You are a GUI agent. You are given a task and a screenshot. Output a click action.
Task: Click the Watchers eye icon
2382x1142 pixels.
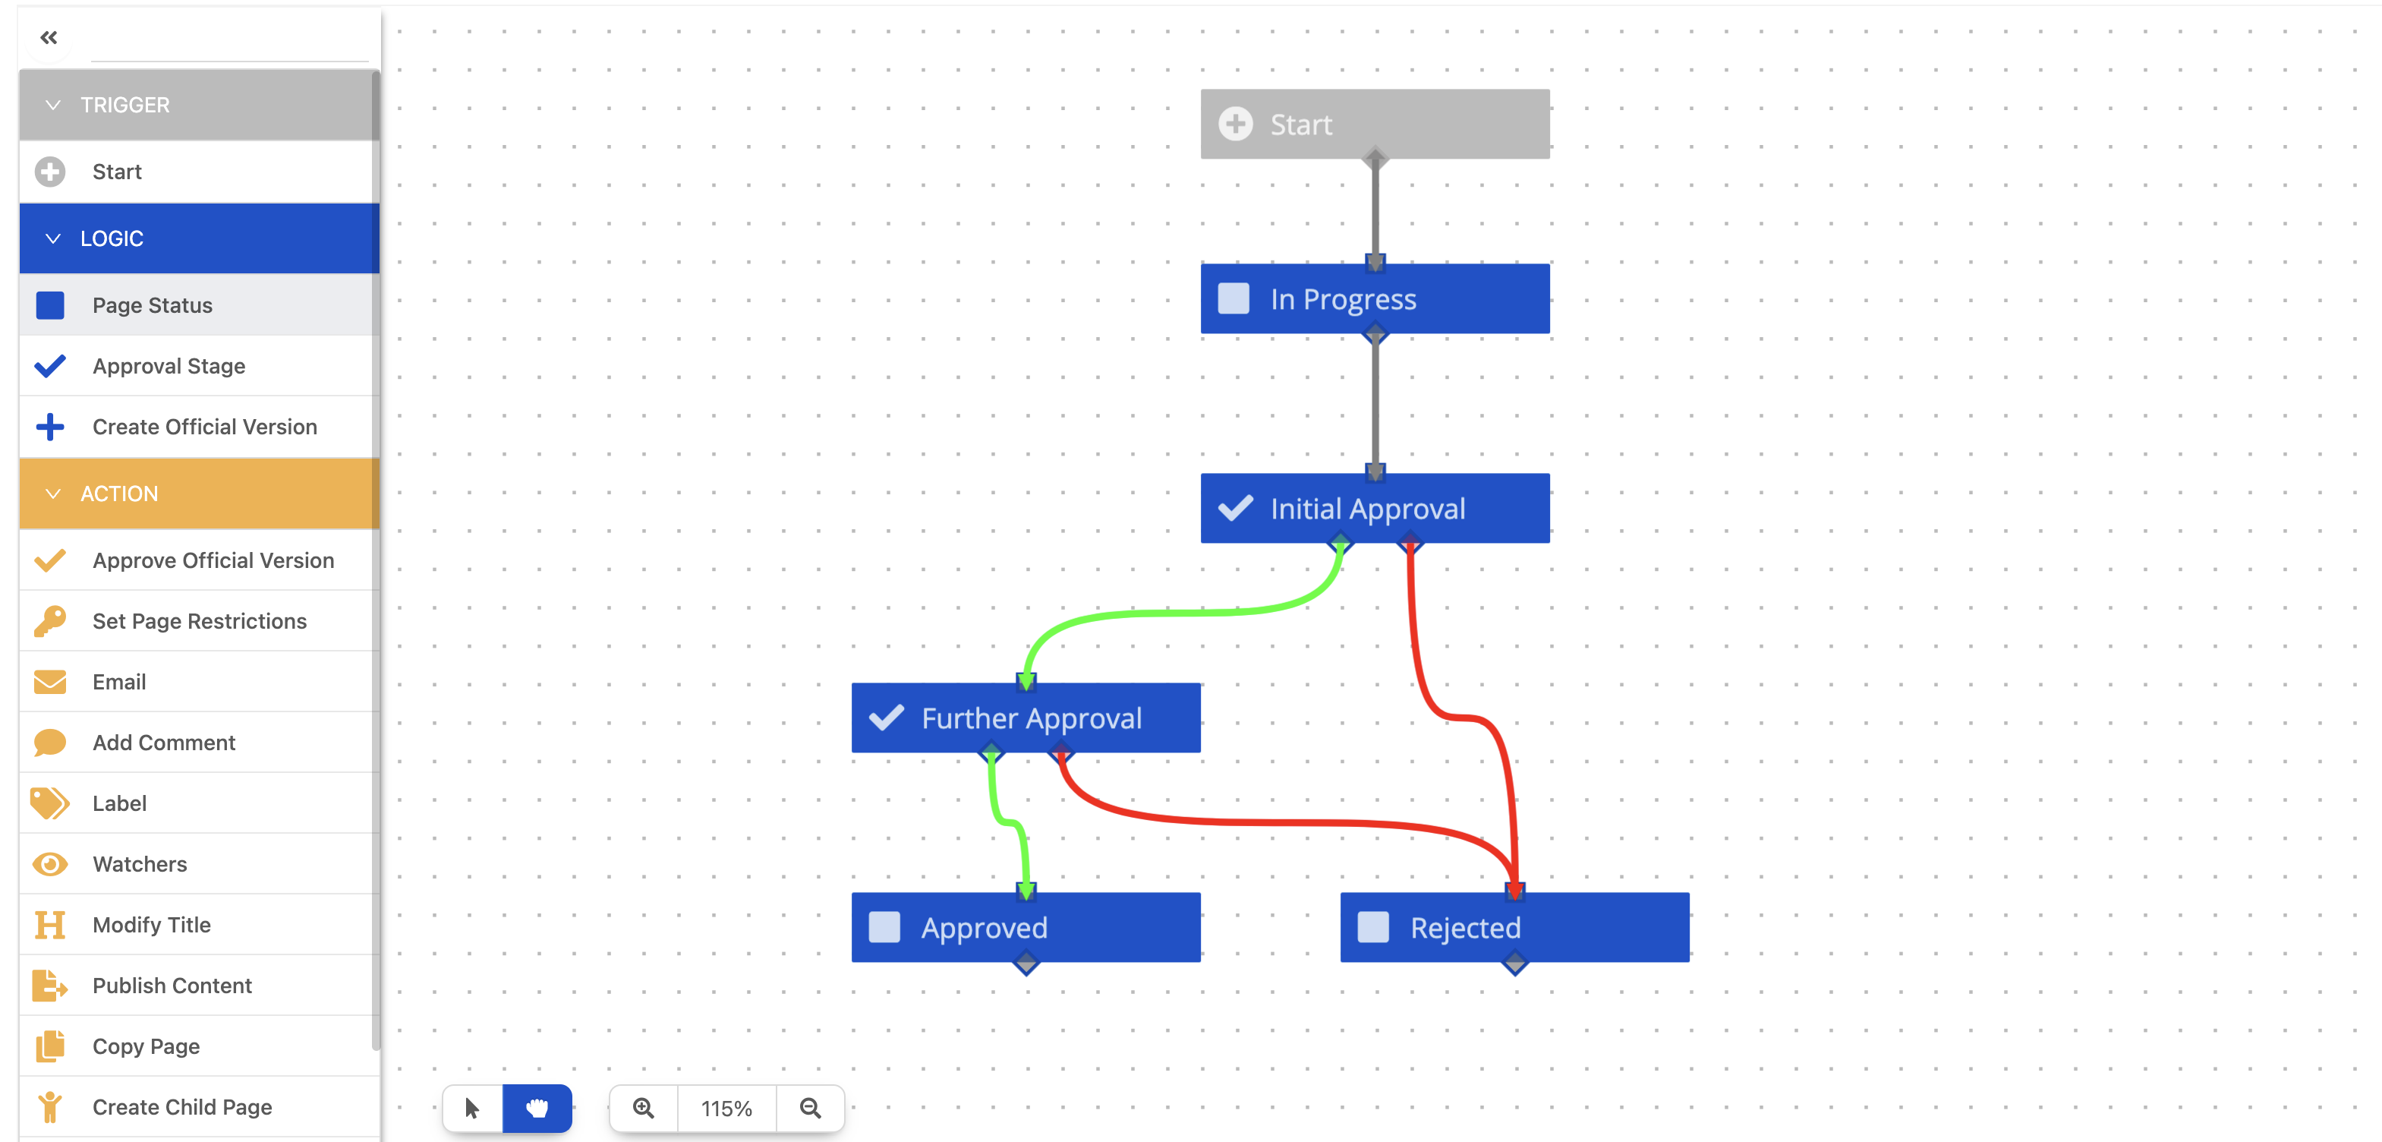(x=50, y=863)
